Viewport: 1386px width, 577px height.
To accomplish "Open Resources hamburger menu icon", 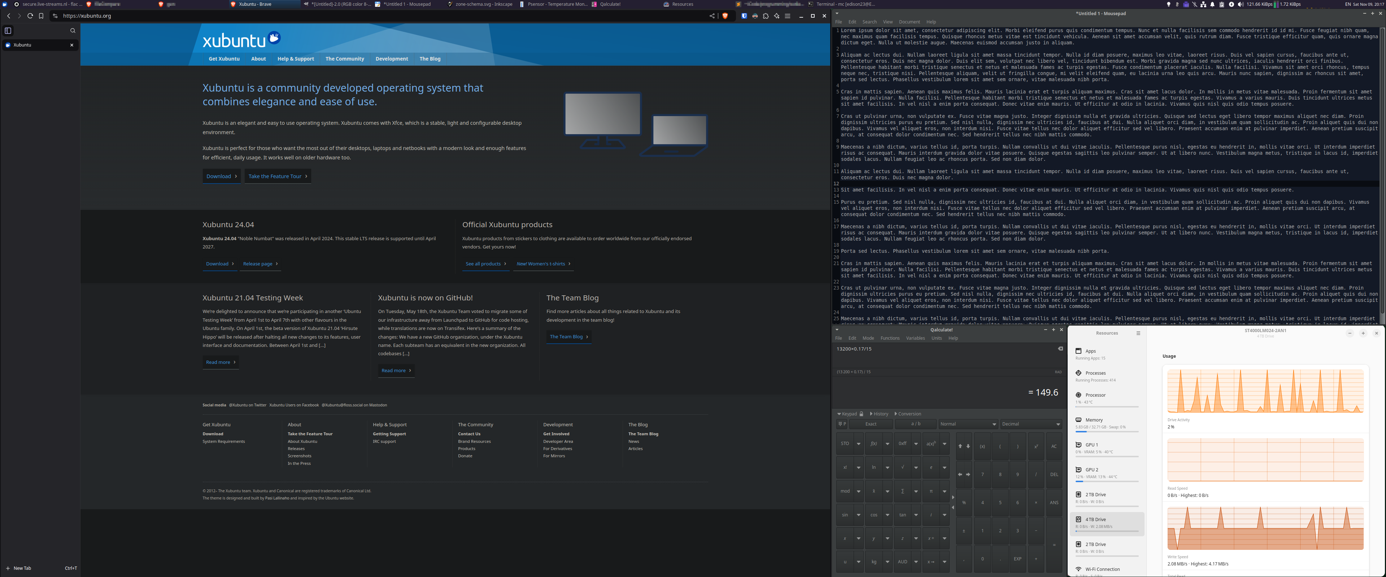I will pos(1138,334).
